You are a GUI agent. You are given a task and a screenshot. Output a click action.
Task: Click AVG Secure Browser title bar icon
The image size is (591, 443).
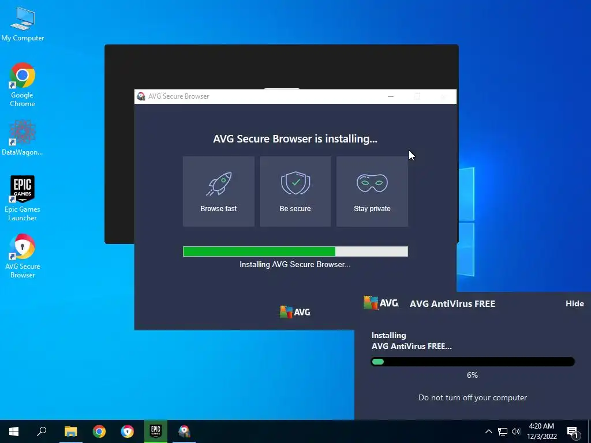tap(141, 96)
